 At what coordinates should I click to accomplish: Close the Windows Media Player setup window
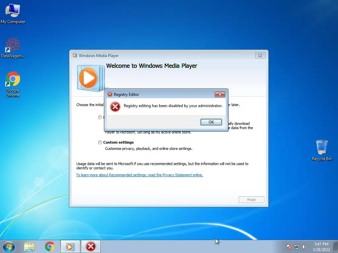[x=260, y=55]
